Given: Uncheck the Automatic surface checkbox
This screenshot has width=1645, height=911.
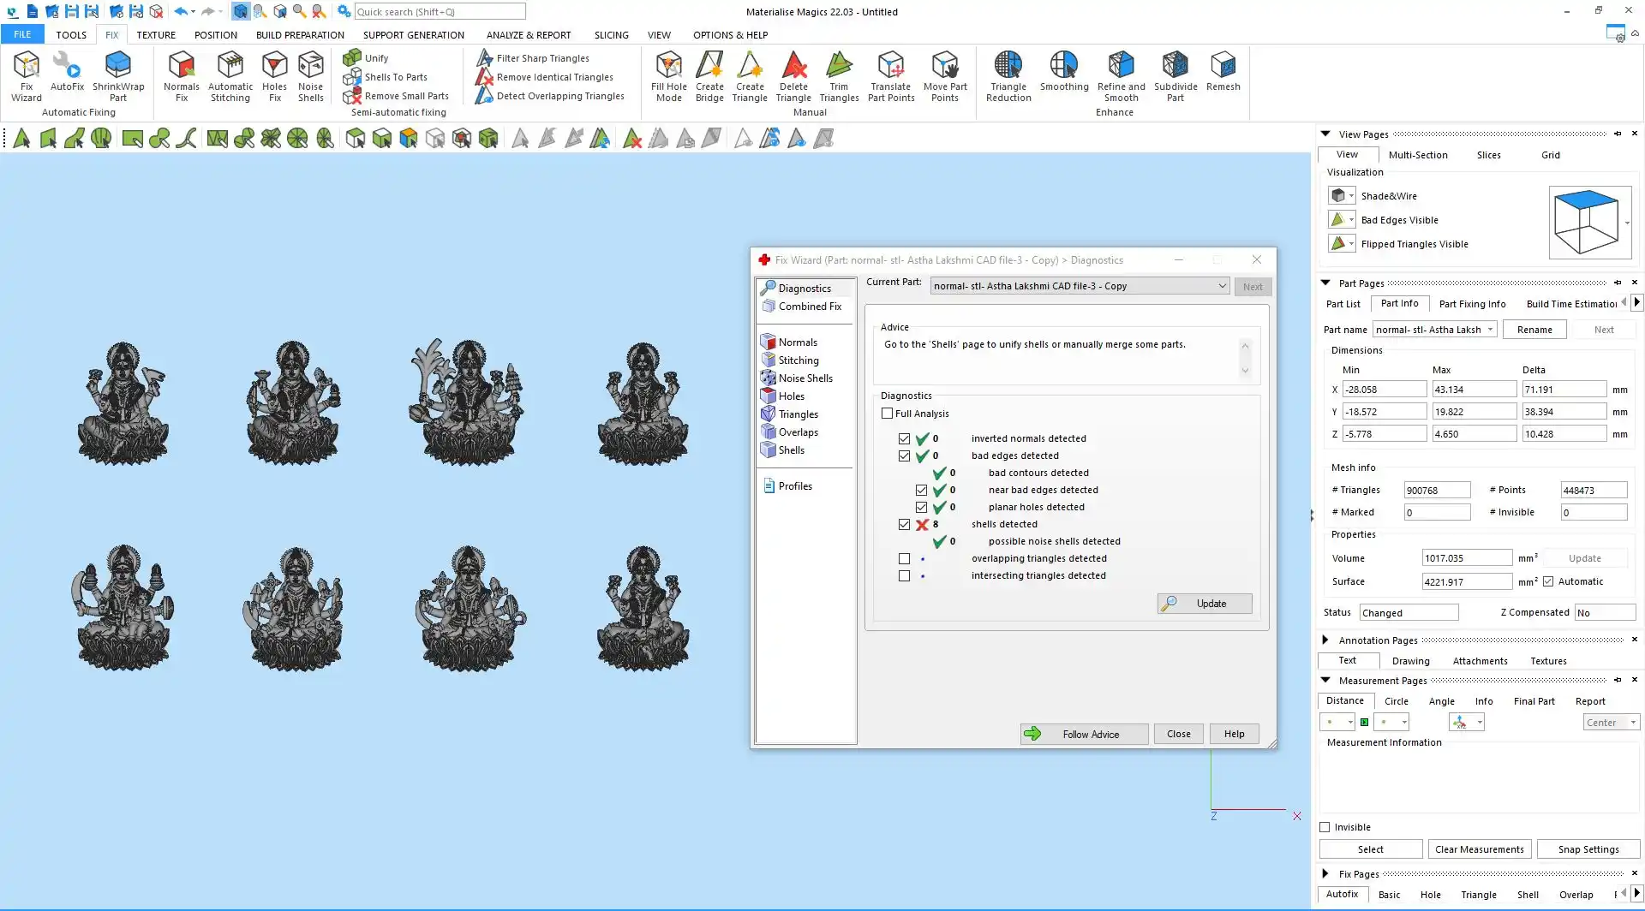Looking at the screenshot, I should 1548,582.
